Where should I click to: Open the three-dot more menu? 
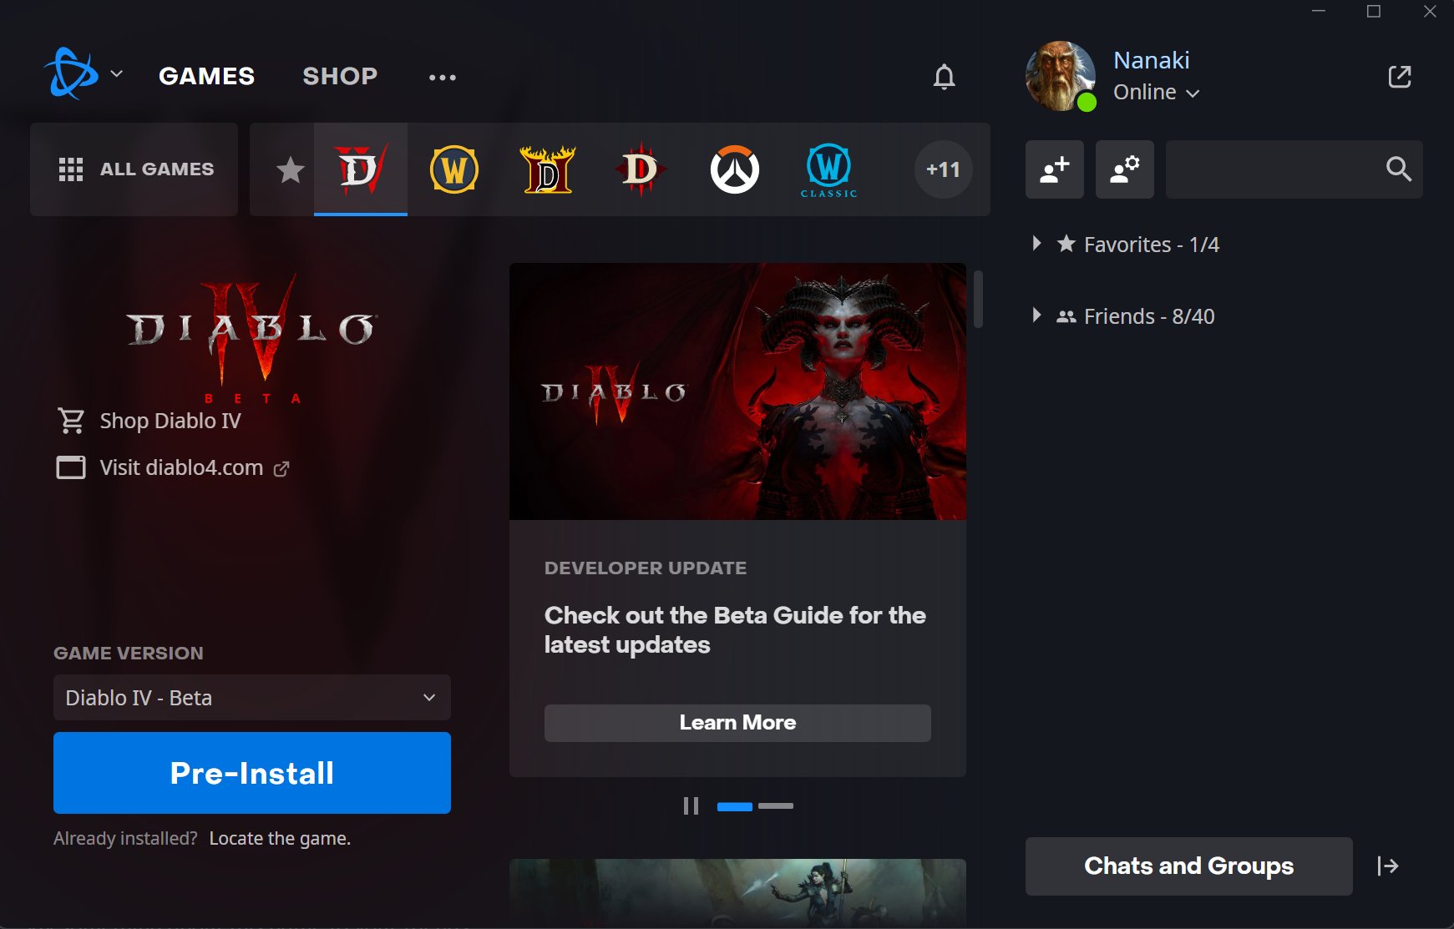443,78
